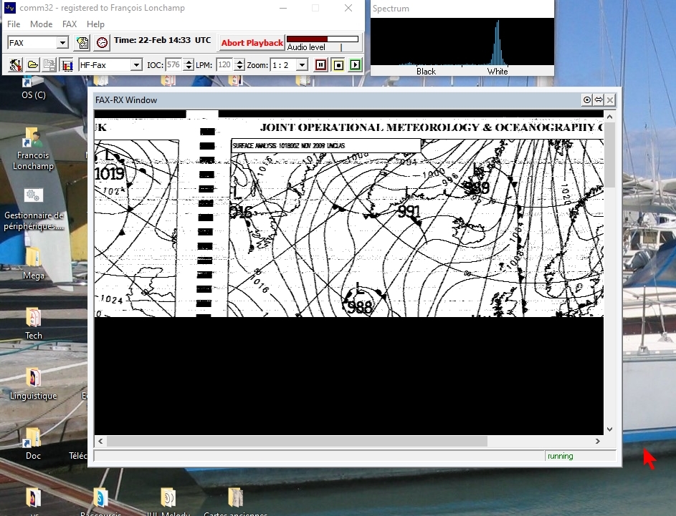Screen dimensions: 676x516
Task: Close the comm32 main window
Action: 348,8
